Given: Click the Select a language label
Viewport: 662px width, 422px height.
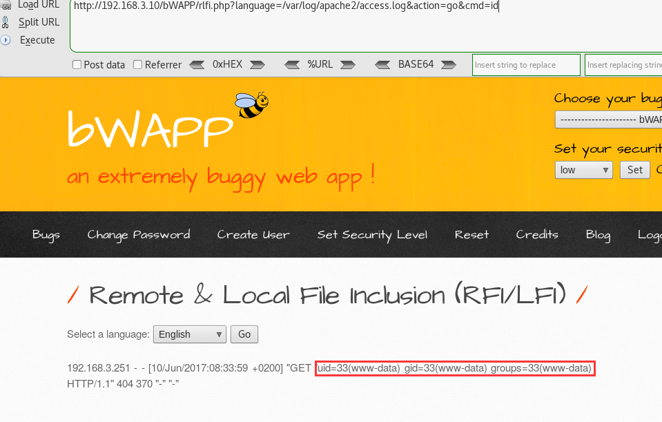Looking at the screenshot, I should click(108, 334).
